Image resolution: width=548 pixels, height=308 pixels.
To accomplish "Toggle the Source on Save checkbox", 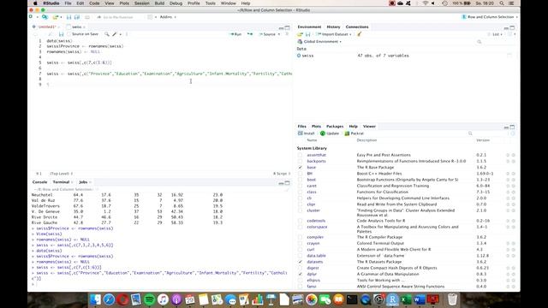I will [x=68, y=34].
